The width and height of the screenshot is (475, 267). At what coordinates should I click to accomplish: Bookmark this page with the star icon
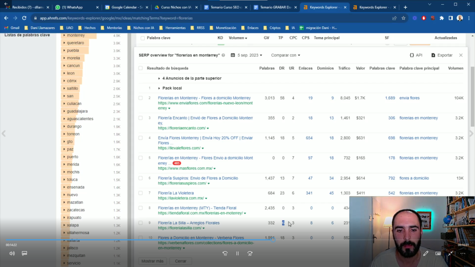[x=404, y=18]
